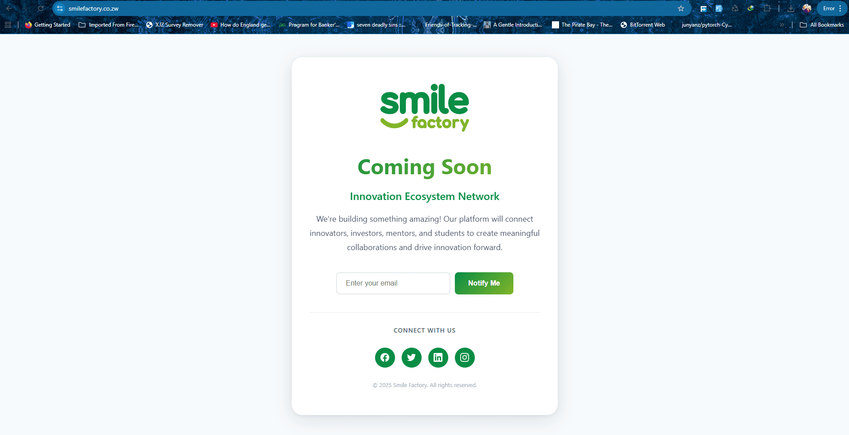Open the downloads icon in the toolbar

click(x=791, y=8)
